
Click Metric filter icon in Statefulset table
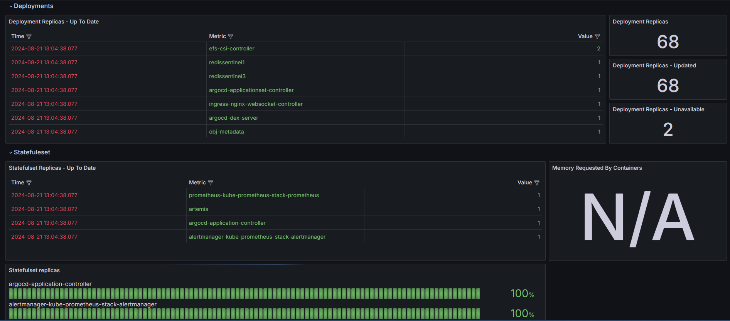point(211,183)
